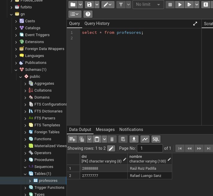The width and height of the screenshot is (213, 196).
Task: Execute the query with the play button
Action: pyautogui.click(x=180, y=5)
